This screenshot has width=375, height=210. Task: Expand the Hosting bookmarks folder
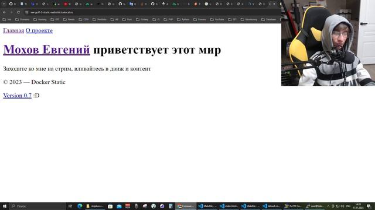point(40,19)
